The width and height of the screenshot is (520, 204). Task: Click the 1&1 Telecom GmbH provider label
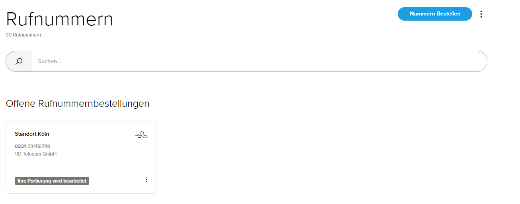coord(35,154)
